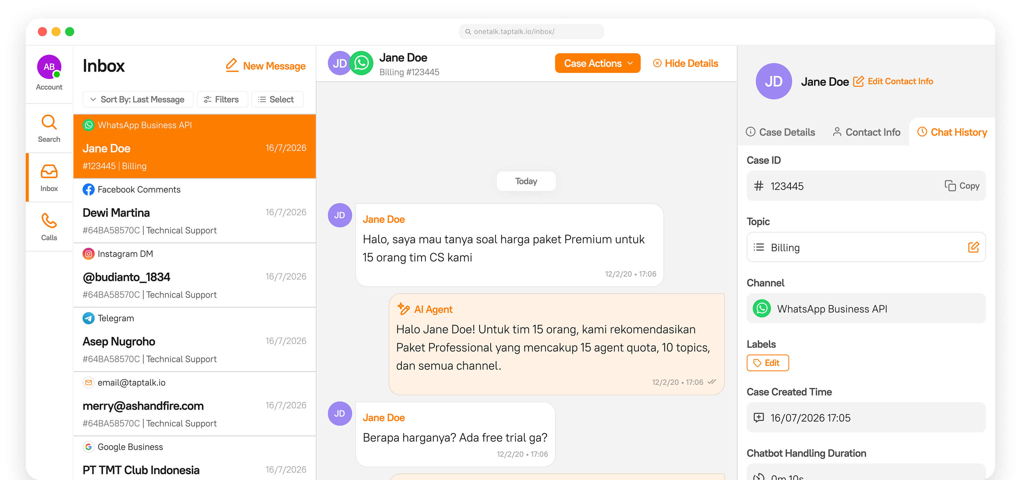Click the hash icon in Case ID field

[x=759, y=186]
